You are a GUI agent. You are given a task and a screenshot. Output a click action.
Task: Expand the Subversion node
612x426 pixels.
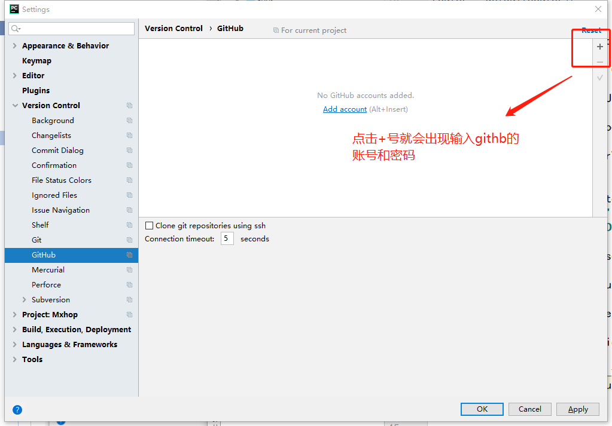click(x=24, y=300)
